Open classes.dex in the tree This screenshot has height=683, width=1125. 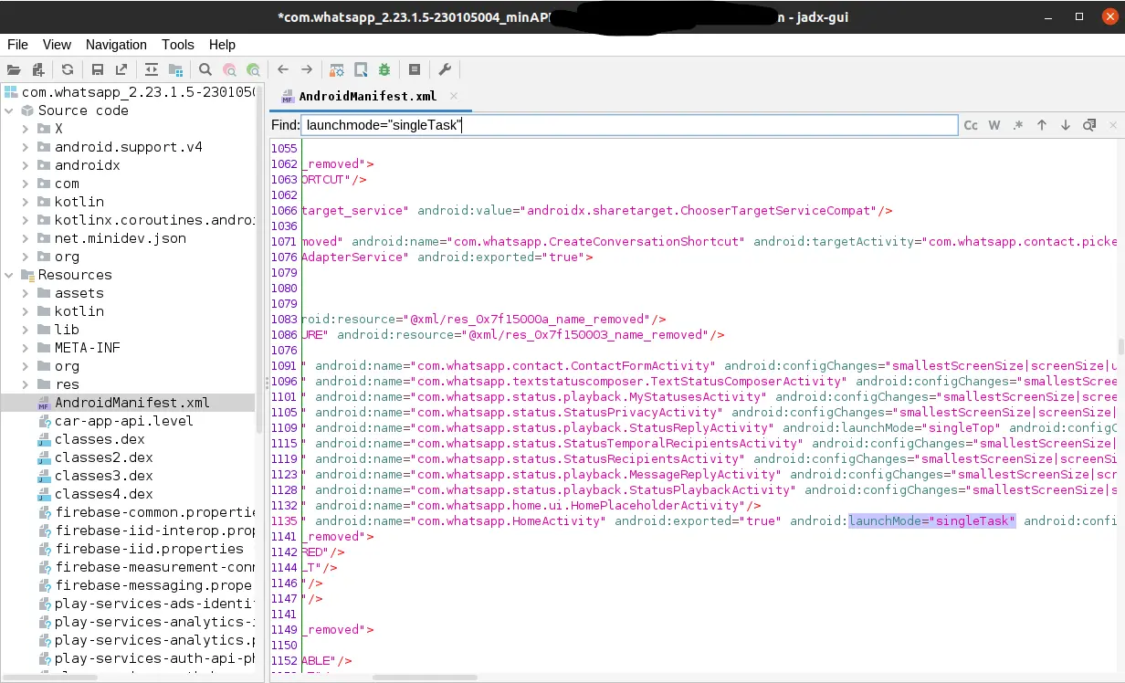(x=99, y=439)
